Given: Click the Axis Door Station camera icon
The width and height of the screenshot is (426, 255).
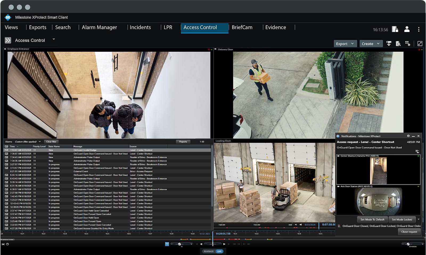Looking at the screenshot, I should tap(338, 187).
